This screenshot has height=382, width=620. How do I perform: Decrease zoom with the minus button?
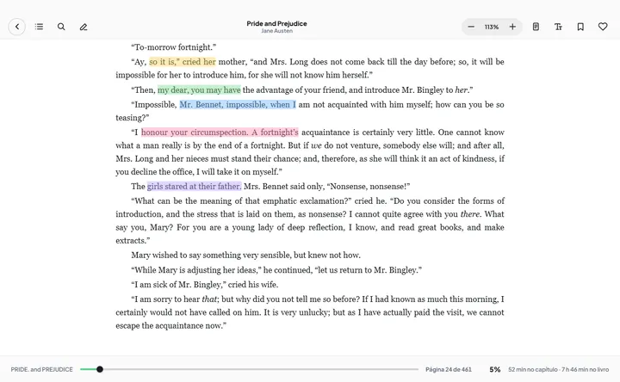click(x=471, y=27)
